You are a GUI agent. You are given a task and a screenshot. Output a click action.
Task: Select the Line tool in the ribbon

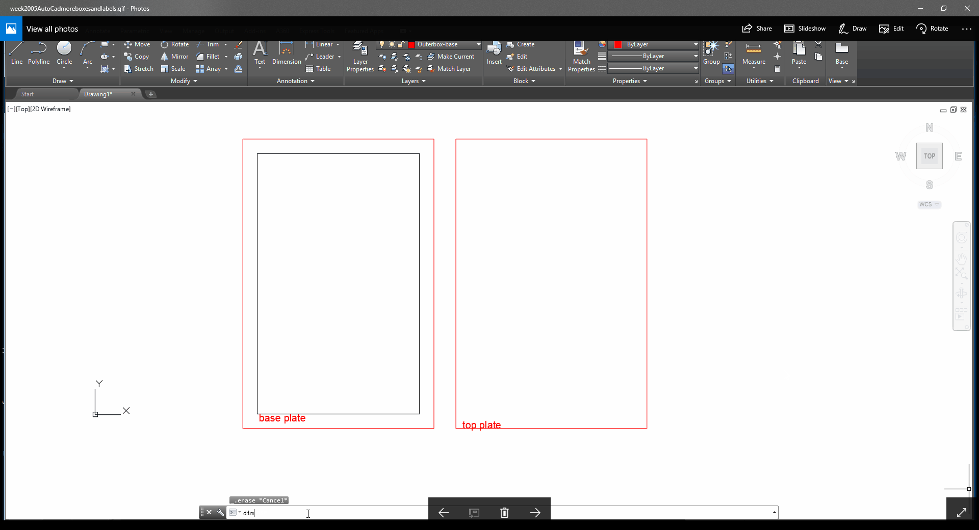coord(16,54)
